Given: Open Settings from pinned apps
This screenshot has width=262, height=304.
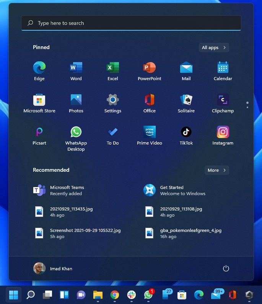Looking at the screenshot, I should click(113, 104).
